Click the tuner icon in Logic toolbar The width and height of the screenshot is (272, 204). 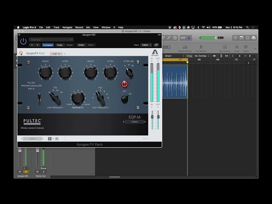click(169, 38)
